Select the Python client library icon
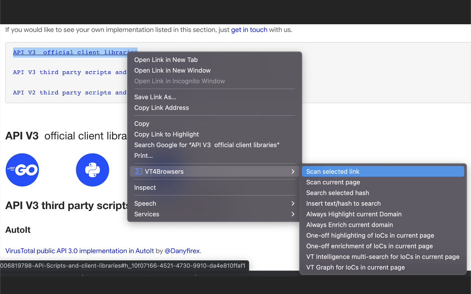The width and height of the screenshot is (471, 294). (92, 170)
